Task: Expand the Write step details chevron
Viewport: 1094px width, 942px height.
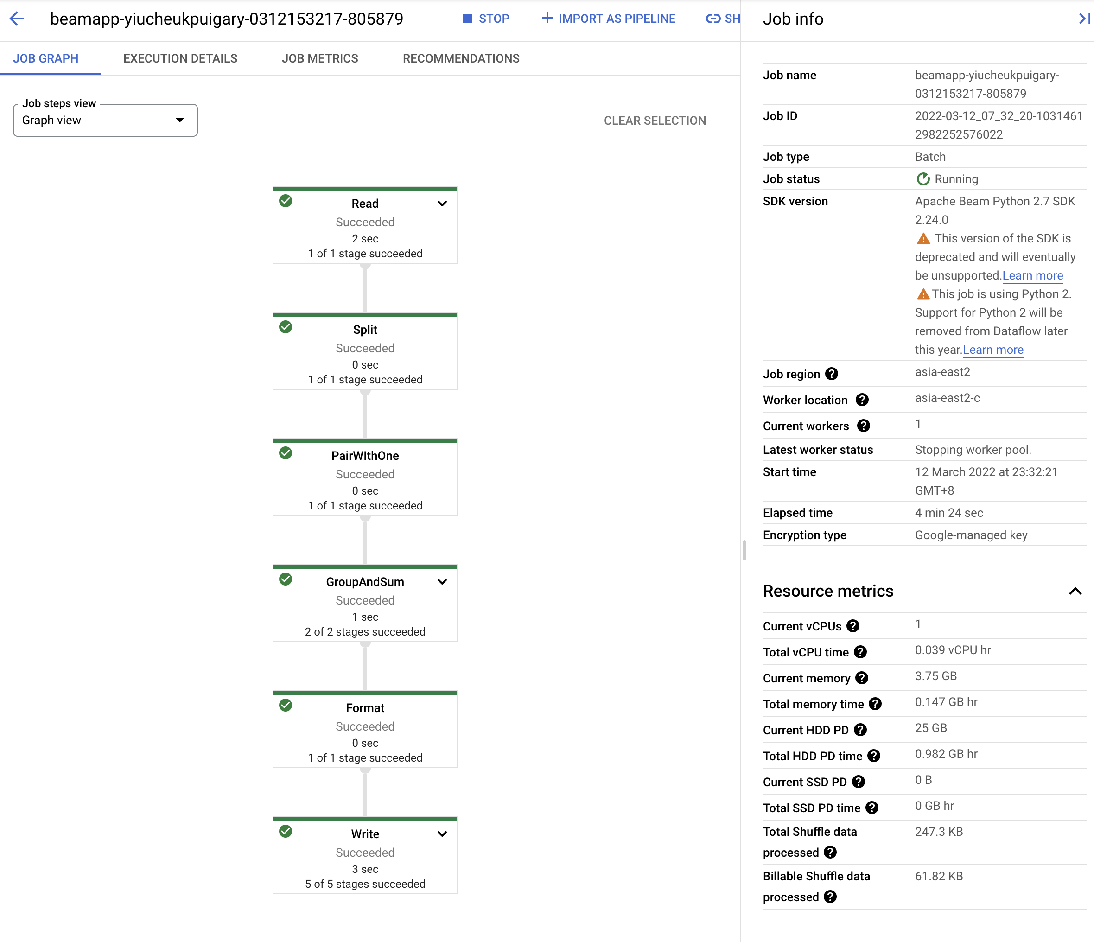Action: click(x=442, y=834)
